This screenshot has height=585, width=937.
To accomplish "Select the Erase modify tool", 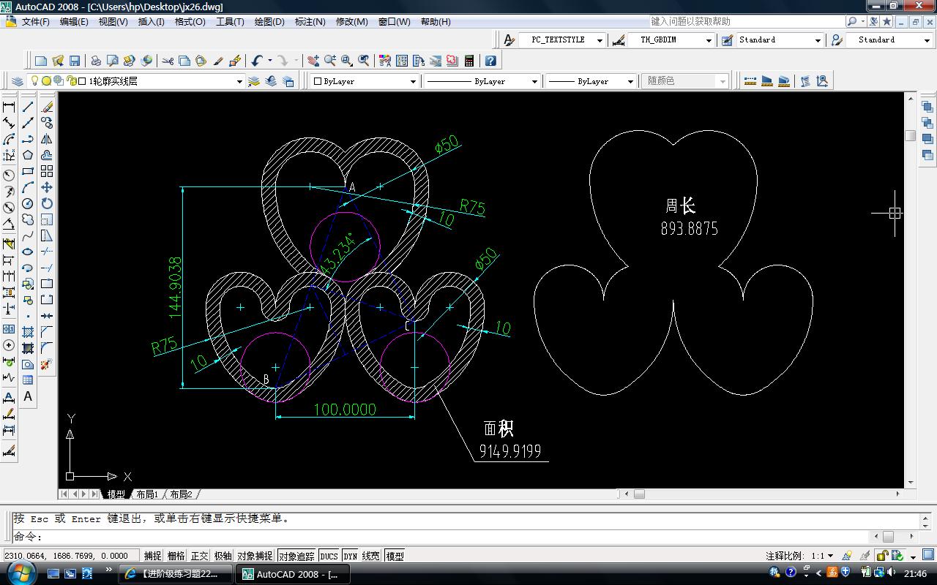I will 47,107.
